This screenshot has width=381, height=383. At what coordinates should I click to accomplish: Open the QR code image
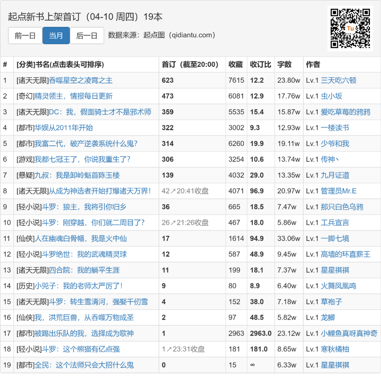tap(350, 28)
